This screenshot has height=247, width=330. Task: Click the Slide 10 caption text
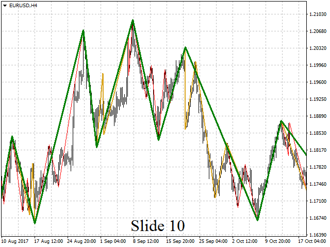(x=157, y=225)
